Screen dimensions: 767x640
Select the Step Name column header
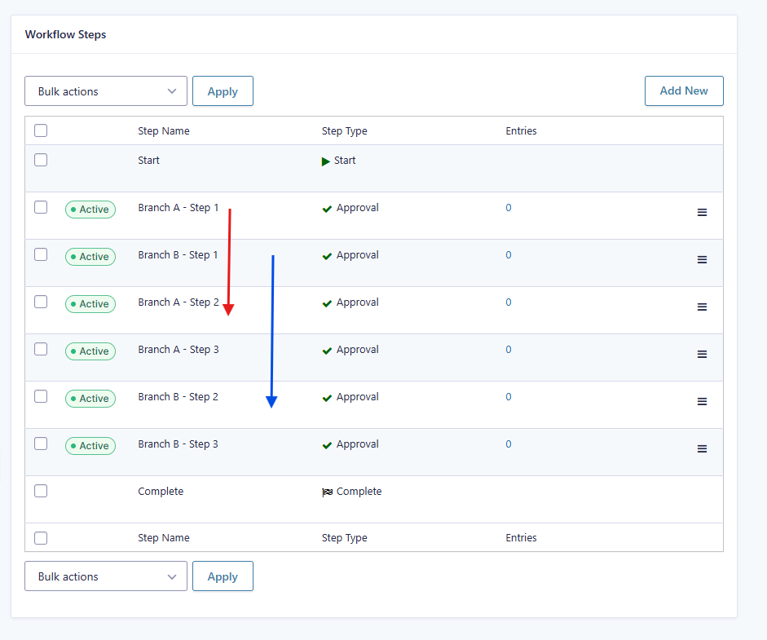pos(163,130)
